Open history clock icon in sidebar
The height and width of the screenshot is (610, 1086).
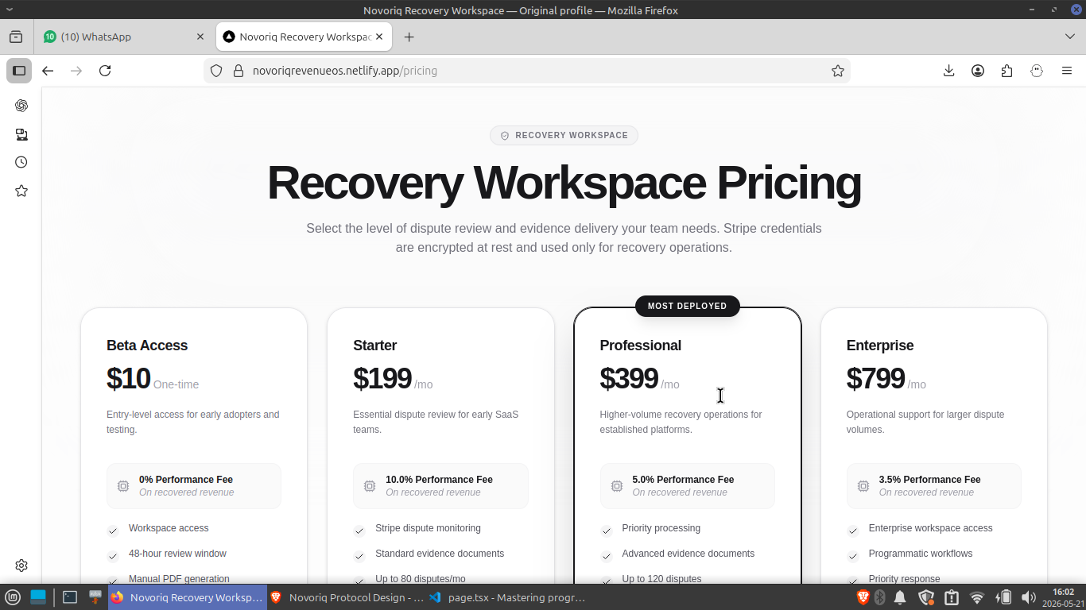click(21, 162)
